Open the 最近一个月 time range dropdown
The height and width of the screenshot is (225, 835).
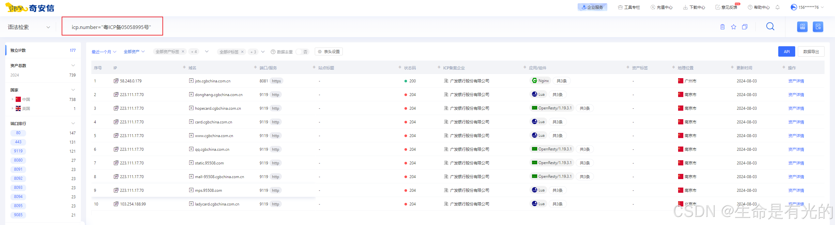point(104,52)
